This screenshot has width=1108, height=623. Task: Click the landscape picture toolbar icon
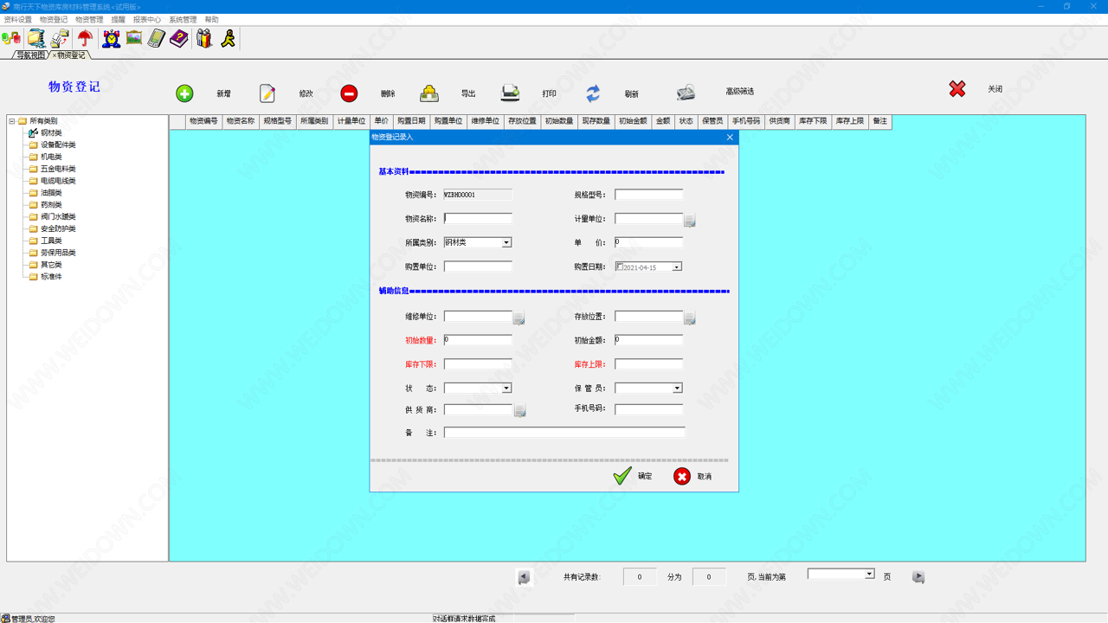tap(134, 38)
